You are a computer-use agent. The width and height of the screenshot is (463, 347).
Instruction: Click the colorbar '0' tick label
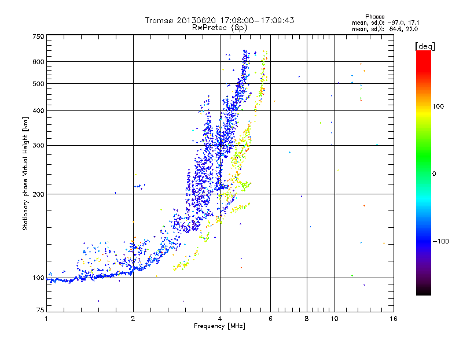(434, 174)
